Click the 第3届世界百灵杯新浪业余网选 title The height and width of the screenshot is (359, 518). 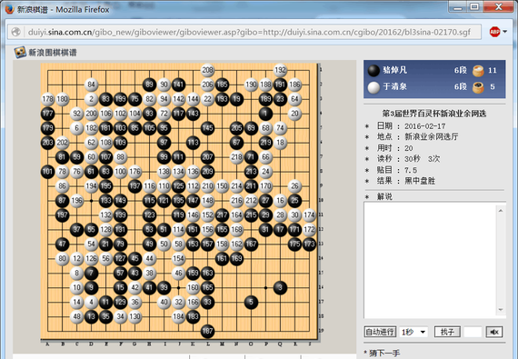coord(434,114)
